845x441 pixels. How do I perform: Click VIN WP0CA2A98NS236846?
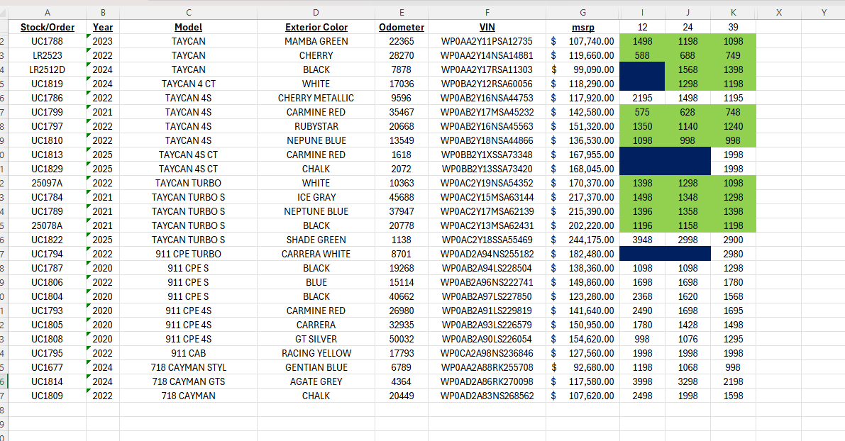[487, 353]
